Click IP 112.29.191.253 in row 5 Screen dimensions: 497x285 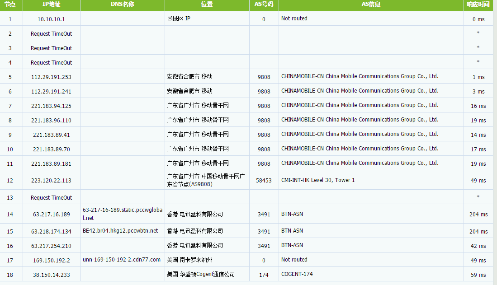(x=52, y=77)
